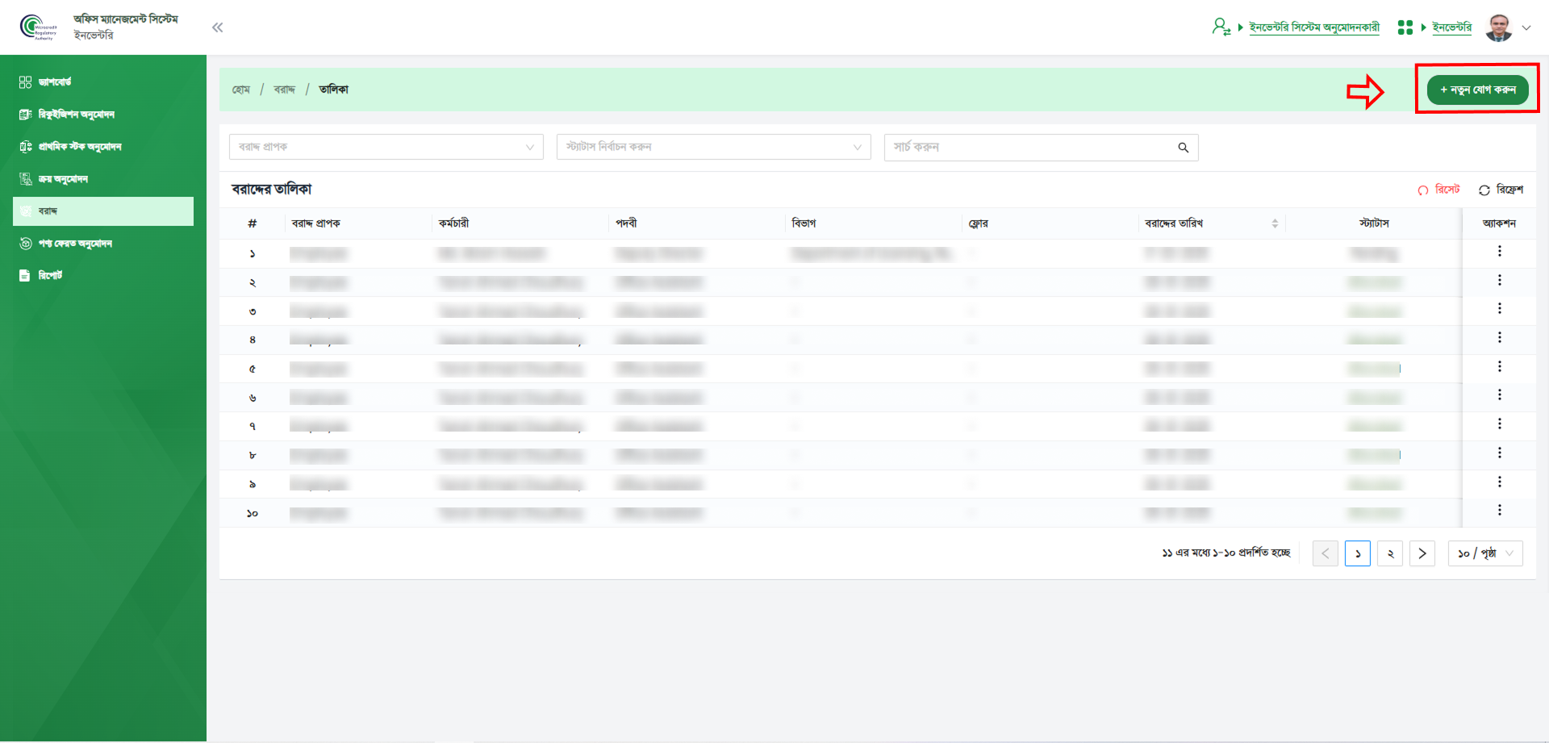Viewport: 1549px width, 743px height.
Task: Click the নতুন যোগ করুন button
Action: click(1477, 90)
